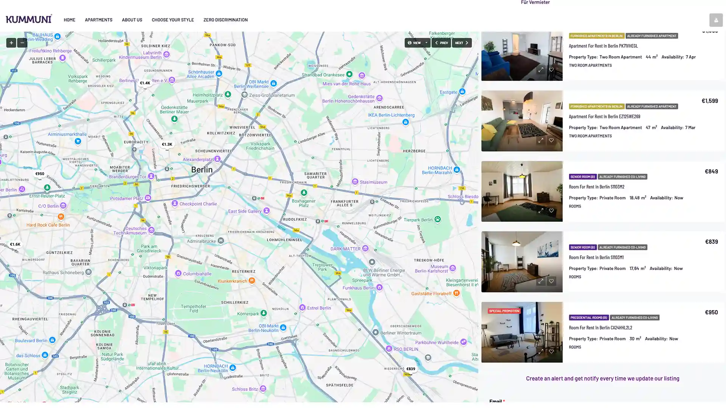Favorite Apartment EZ125WE269 with heart icon

[x=551, y=141]
